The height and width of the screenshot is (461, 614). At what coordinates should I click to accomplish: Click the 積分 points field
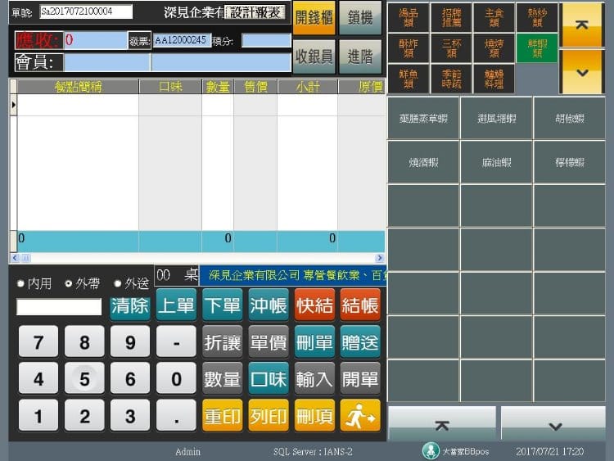point(266,40)
